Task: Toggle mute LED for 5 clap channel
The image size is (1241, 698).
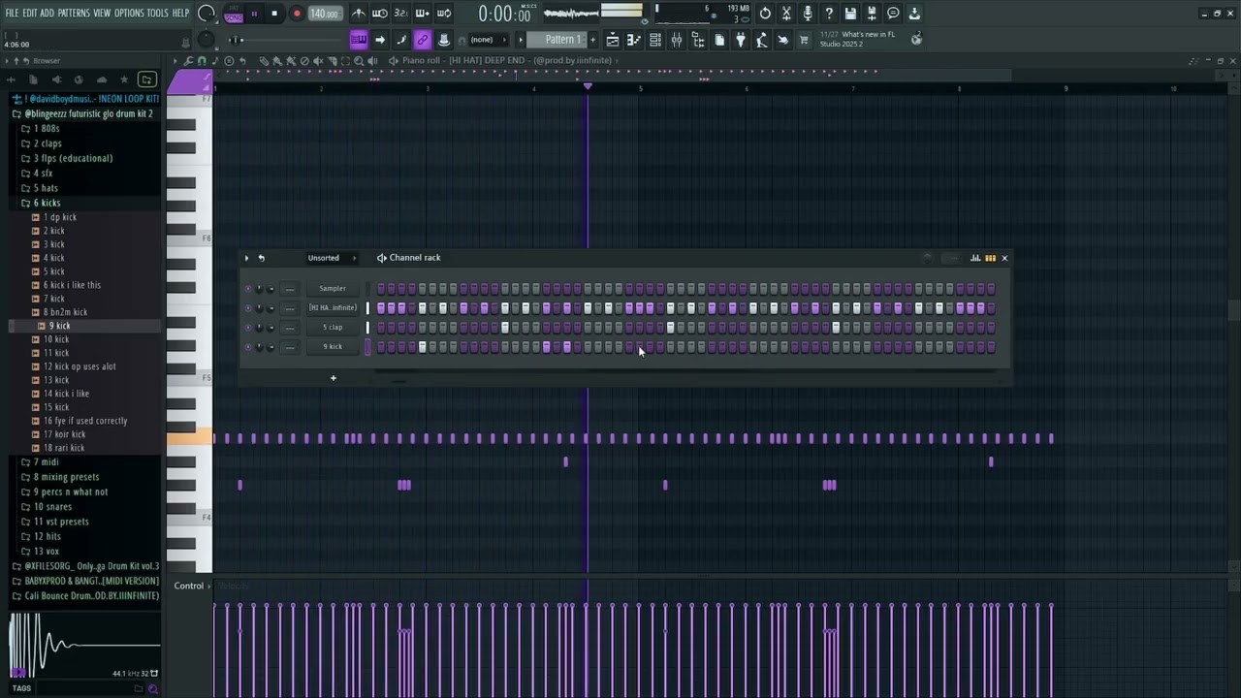Action: 247,327
